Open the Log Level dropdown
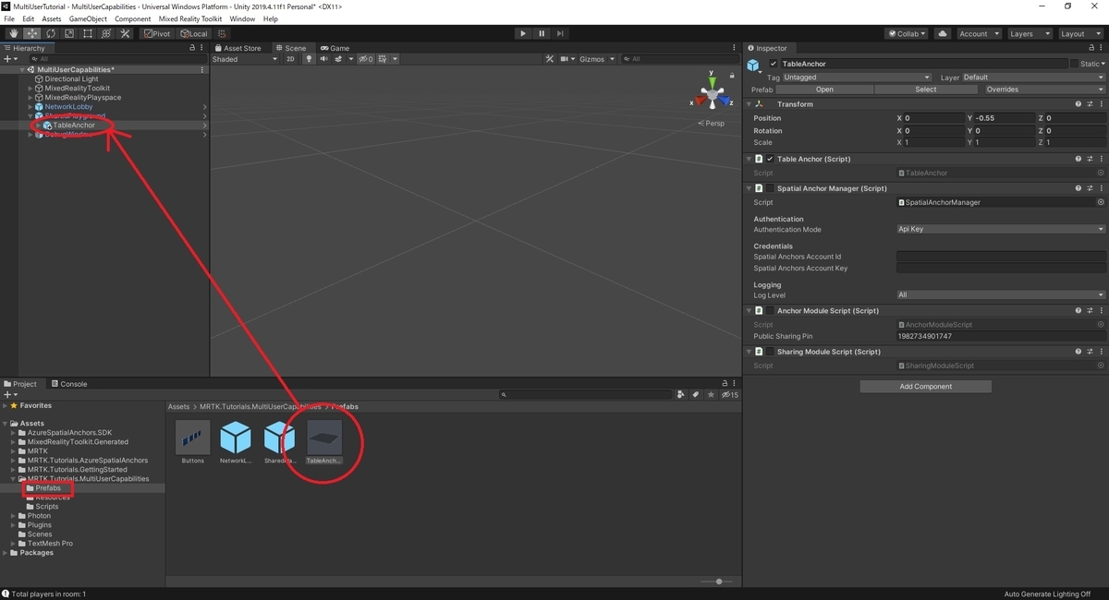The height and width of the screenshot is (600, 1109). coord(1001,295)
